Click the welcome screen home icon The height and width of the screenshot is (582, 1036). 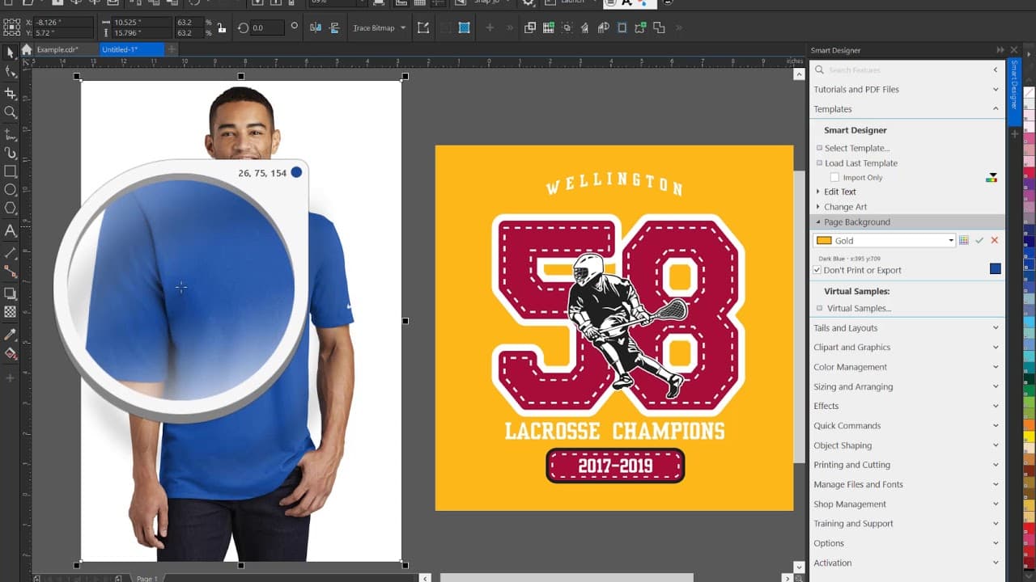pyautogui.click(x=27, y=49)
